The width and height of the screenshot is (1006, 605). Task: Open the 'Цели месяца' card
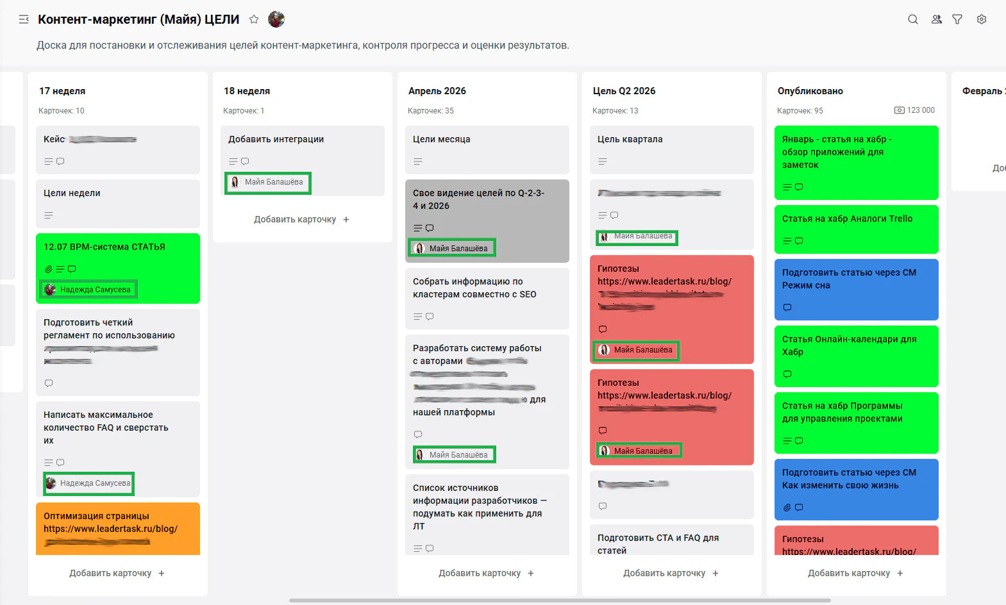[x=487, y=150]
